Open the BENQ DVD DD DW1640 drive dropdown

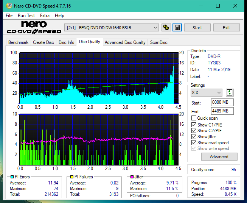pyautogui.click(x=111, y=28)
